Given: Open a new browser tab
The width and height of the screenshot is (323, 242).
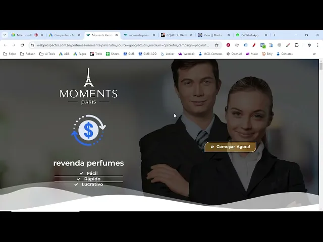Looking at the screenshot, I should (x=275, y=35).
